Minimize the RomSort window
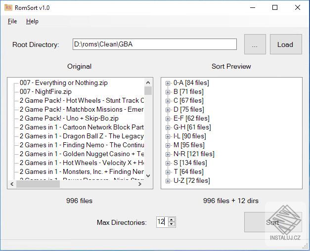Viewport: 310px width, 251px height. pyautogui.click(x=253, y=7)
